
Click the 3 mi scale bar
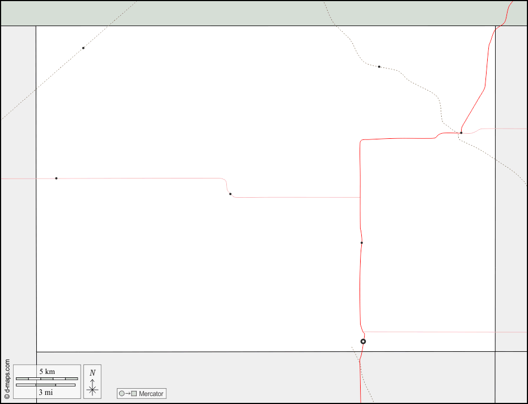point(45,385)
